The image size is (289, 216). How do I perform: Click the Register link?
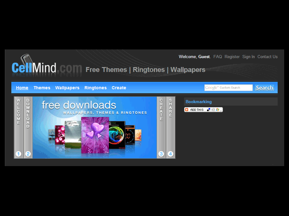click(232, 57)
